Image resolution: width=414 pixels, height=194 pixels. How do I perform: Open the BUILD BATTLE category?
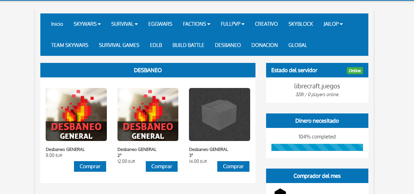tap(189, 45)
